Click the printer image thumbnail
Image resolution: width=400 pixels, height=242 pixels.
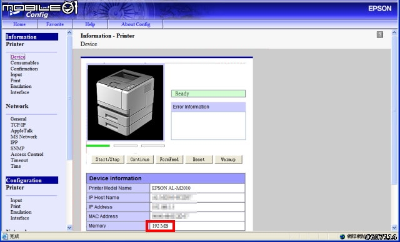(125, 102)
